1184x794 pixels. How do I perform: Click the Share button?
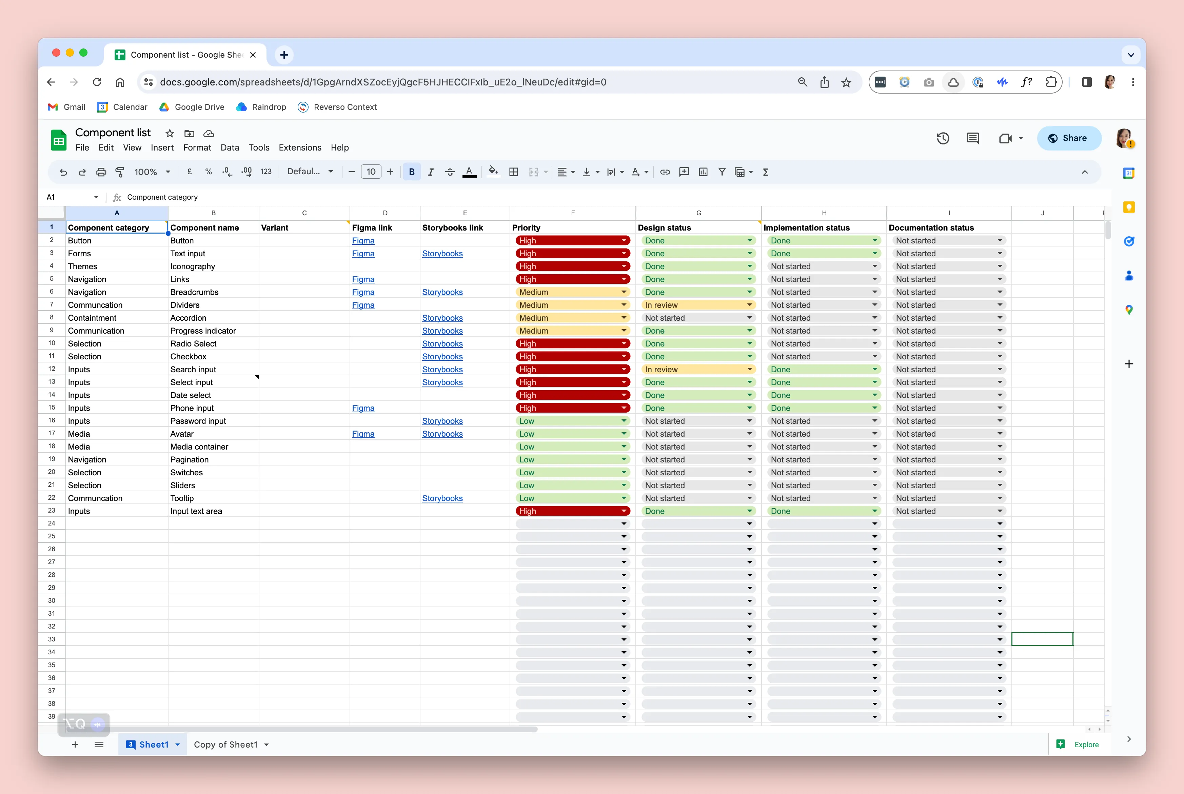click(1069, 138)
